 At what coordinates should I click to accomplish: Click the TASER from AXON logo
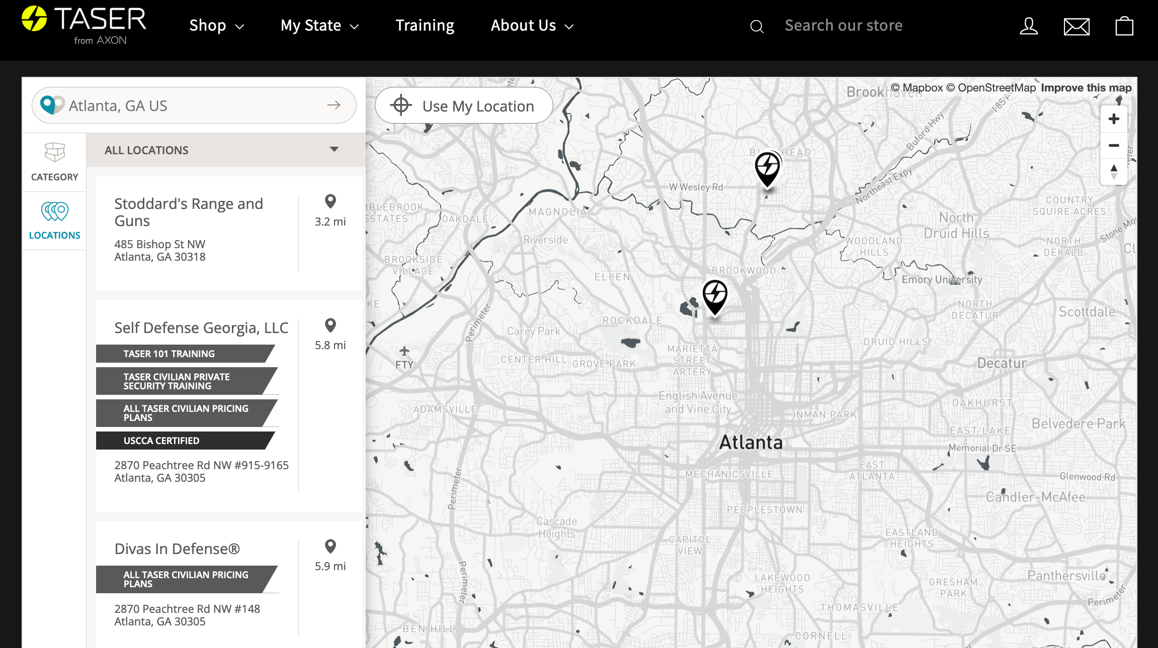tap(84, 26)
